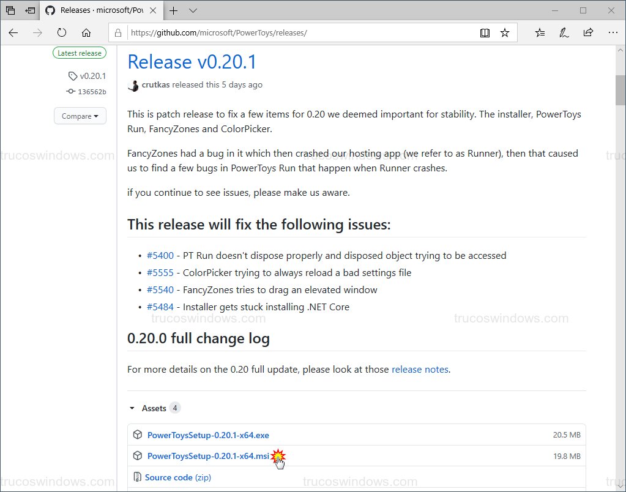626x492 pixels.
Task: Click the commit icon beside 136562b
Action: click(x=70, y=91)
